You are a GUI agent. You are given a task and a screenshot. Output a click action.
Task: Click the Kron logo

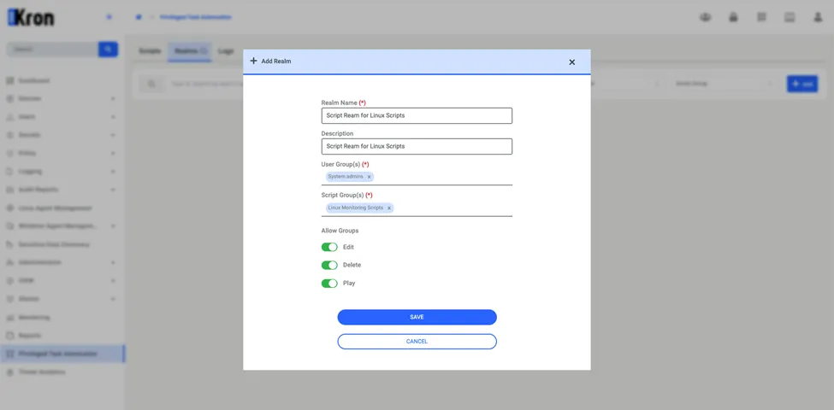click(x=30, y=18)
